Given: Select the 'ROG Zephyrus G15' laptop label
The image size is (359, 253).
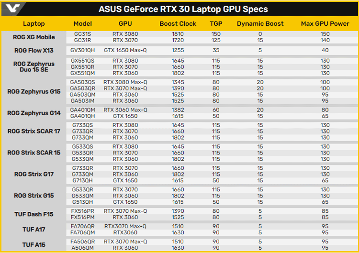Looking at the screenshot, I should pos(34,91).
